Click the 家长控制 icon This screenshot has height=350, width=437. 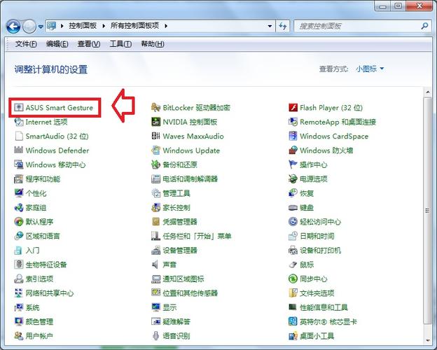coord(155,207)
